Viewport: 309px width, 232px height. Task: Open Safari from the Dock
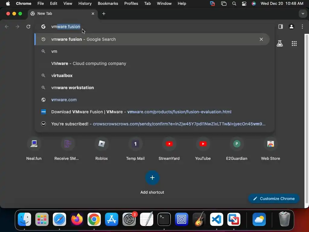[59, 219]
